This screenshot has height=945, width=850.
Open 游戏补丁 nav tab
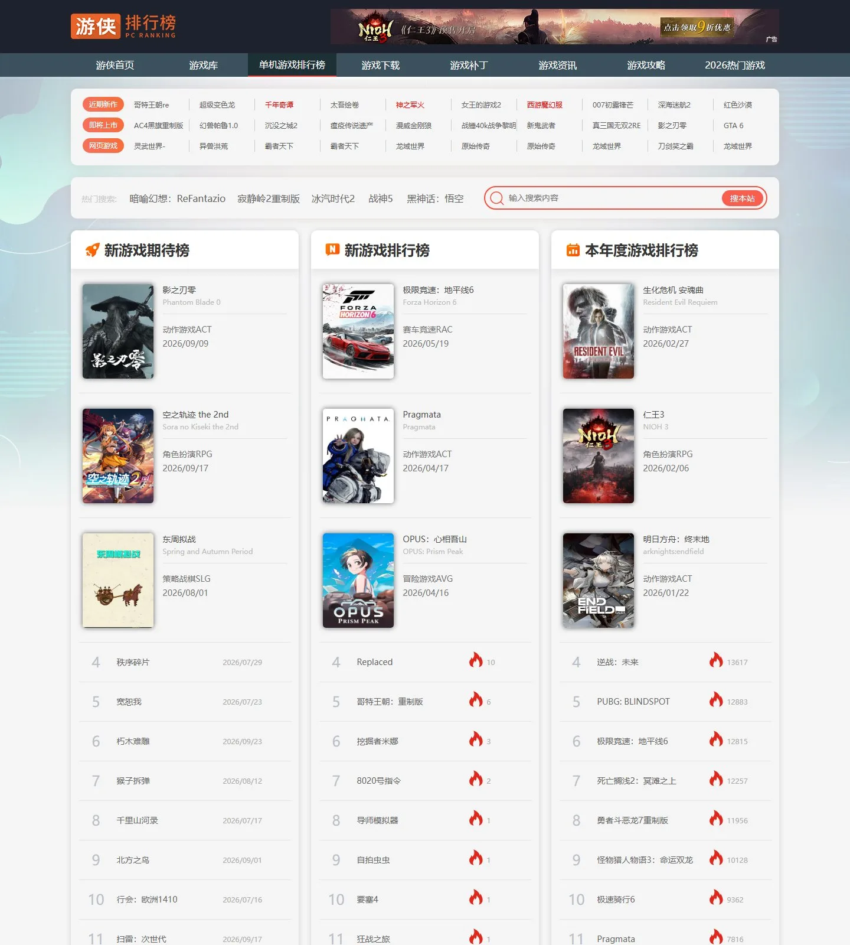(x=469, y=65)
